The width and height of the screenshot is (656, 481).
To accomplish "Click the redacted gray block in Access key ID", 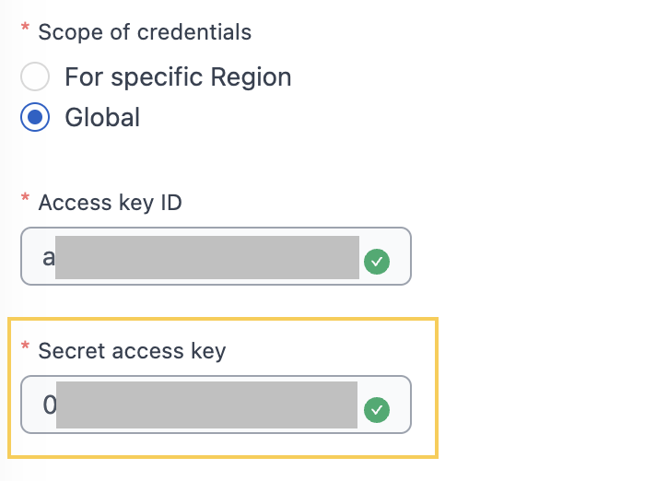I will tap(207, 257).
